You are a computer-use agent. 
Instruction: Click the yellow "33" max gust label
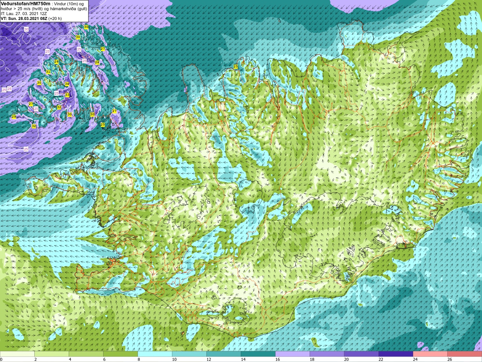pos(67,95)
